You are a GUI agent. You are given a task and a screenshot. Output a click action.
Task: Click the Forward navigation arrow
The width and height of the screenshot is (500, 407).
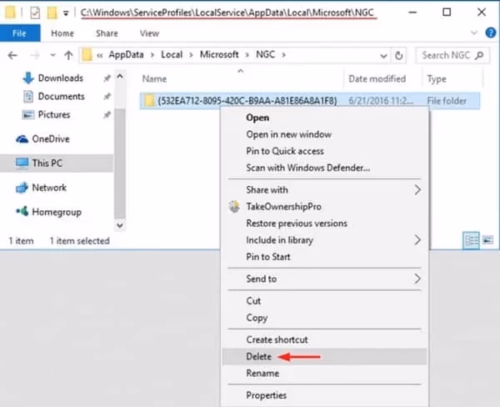click(x=34, y=56)
